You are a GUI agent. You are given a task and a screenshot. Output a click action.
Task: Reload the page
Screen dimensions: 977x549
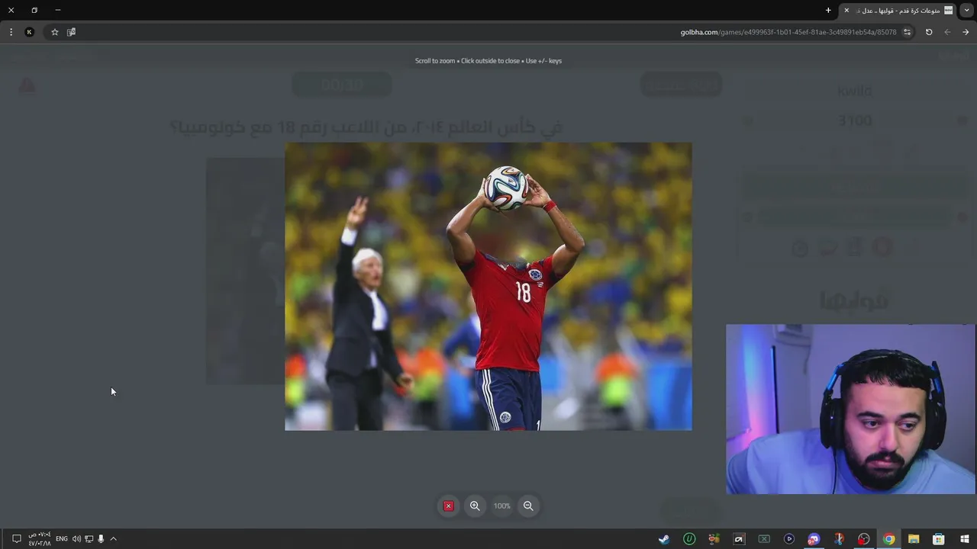pos(929,32)
